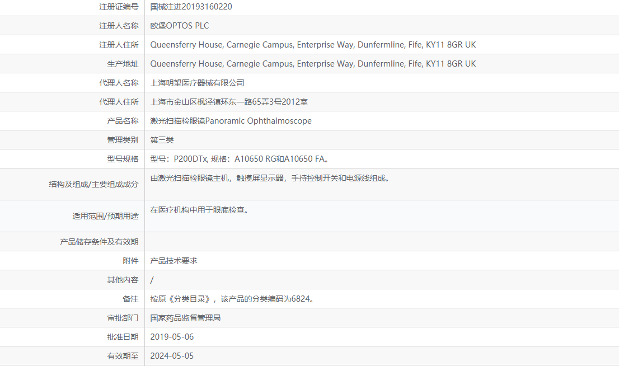Select expiry date 2024-05-05

tap(172, 356)
